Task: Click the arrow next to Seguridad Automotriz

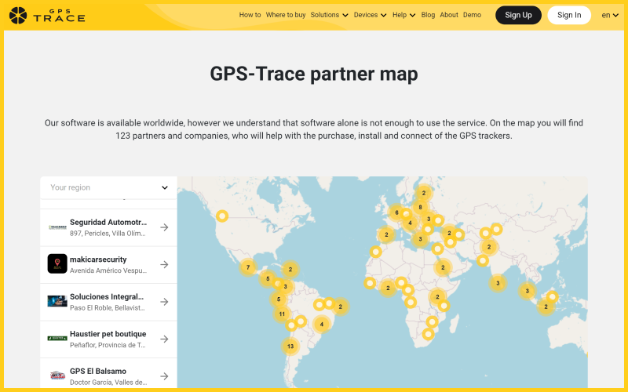Action: coord(164,227)
